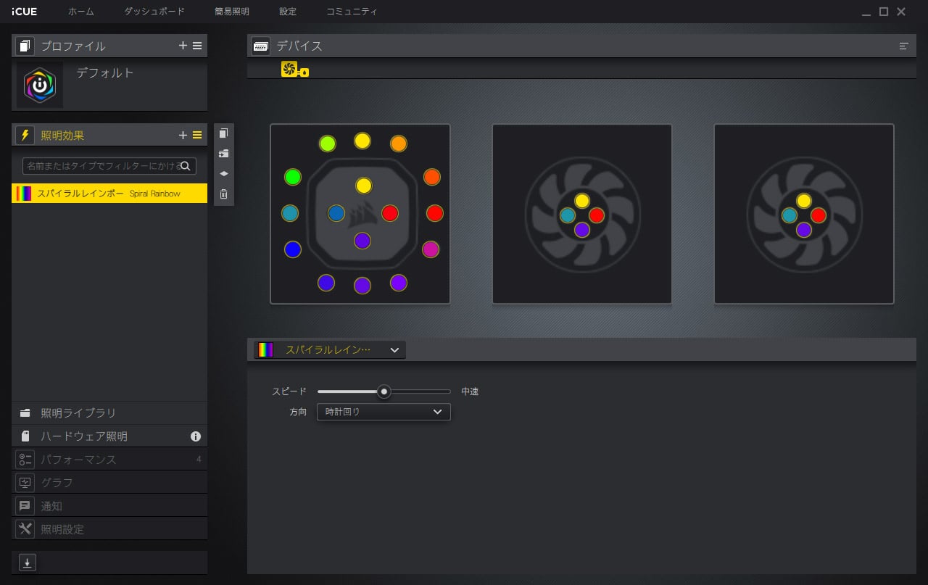Open the 簡易照明 tab
The image size is (928, 585).
point(232,12)
